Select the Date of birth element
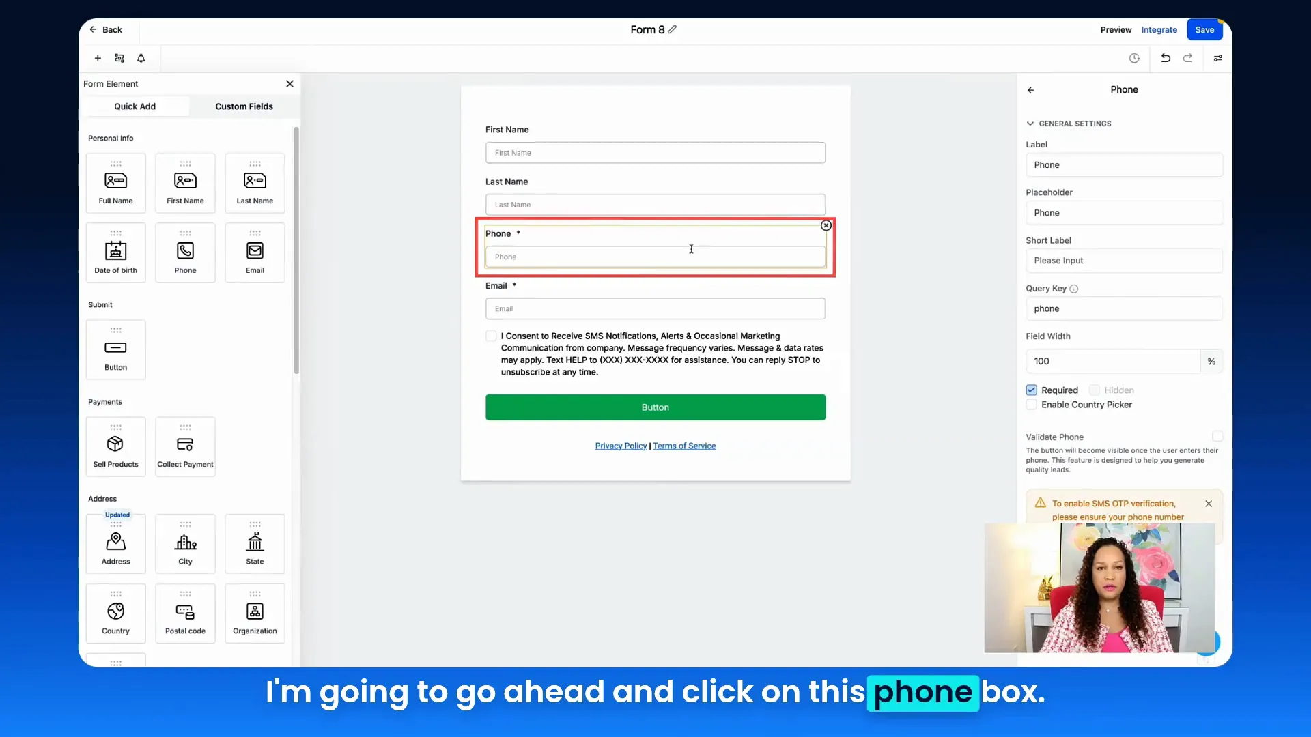This screenshot has height=737, width=1311. pos(116,252)
